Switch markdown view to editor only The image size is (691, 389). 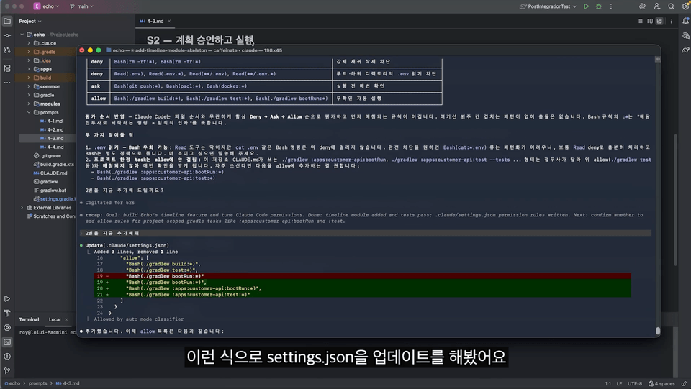tap(641, 21)
